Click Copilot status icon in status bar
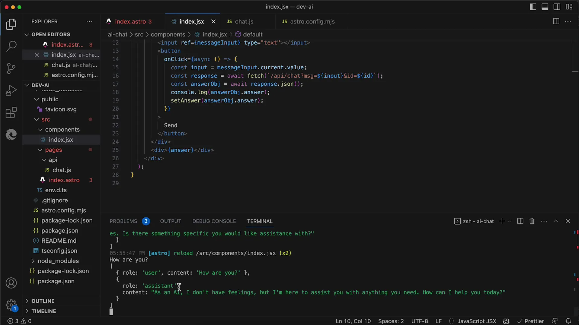Image resolution: width=579 pixels, height=325 pixels. tap(506, 321)
